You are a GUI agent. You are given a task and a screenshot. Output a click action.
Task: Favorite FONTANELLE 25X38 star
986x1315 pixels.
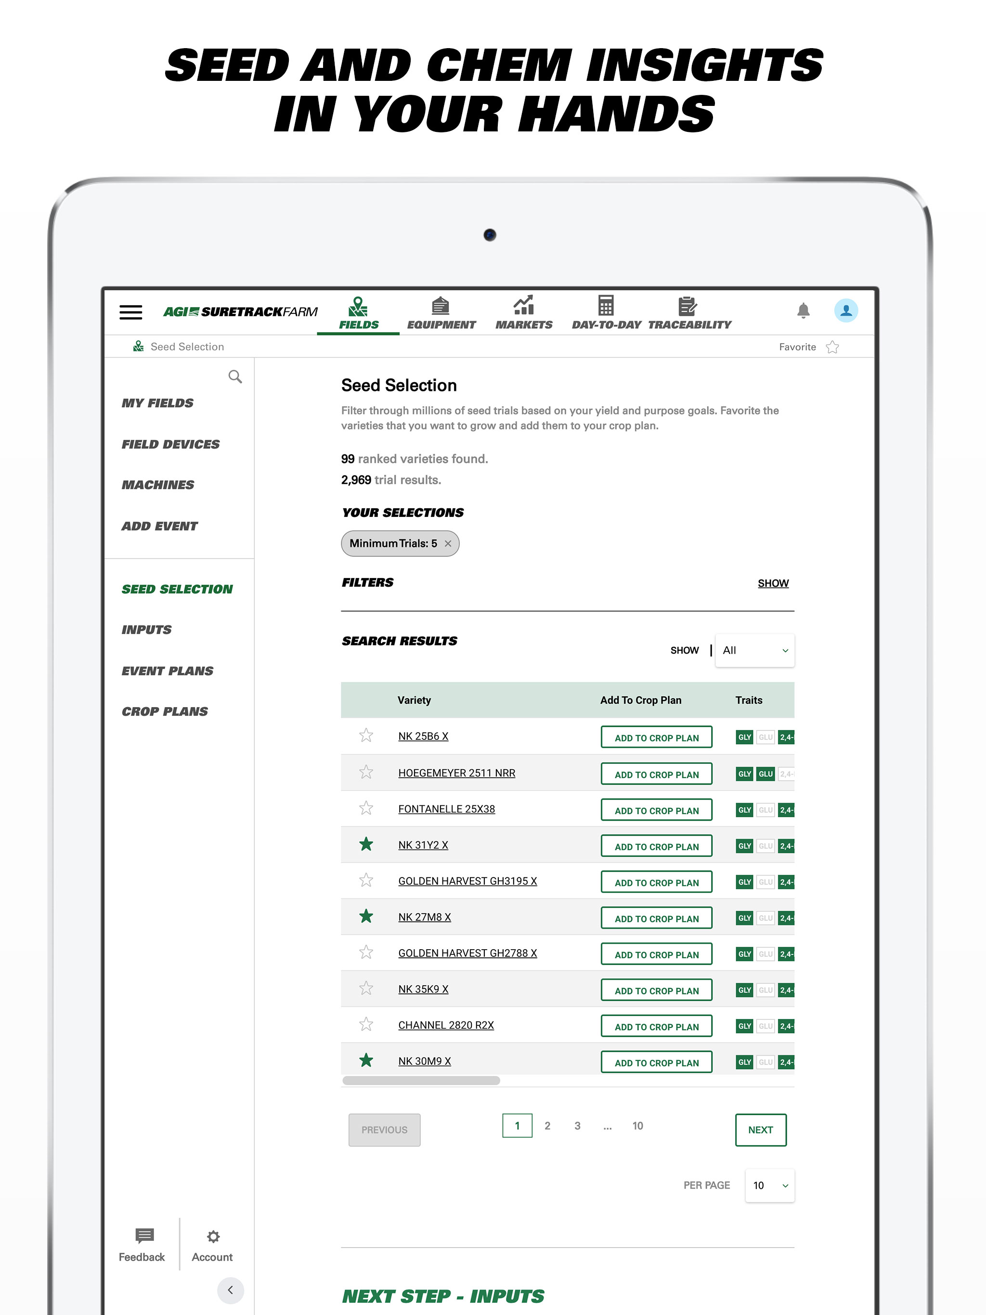[x=366, y=808]
